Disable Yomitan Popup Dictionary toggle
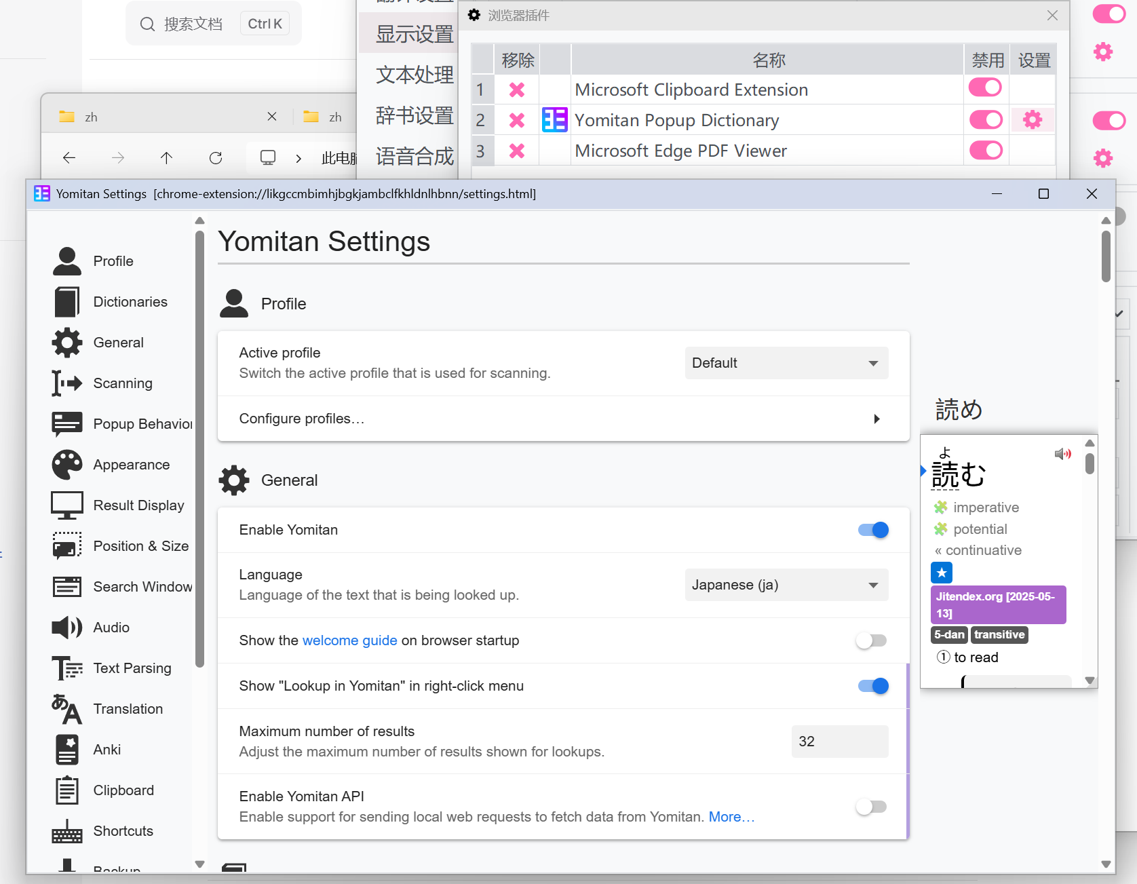The height and width of the screenshot is (884, 1137). pyautogui.click(x=986, y=120)
